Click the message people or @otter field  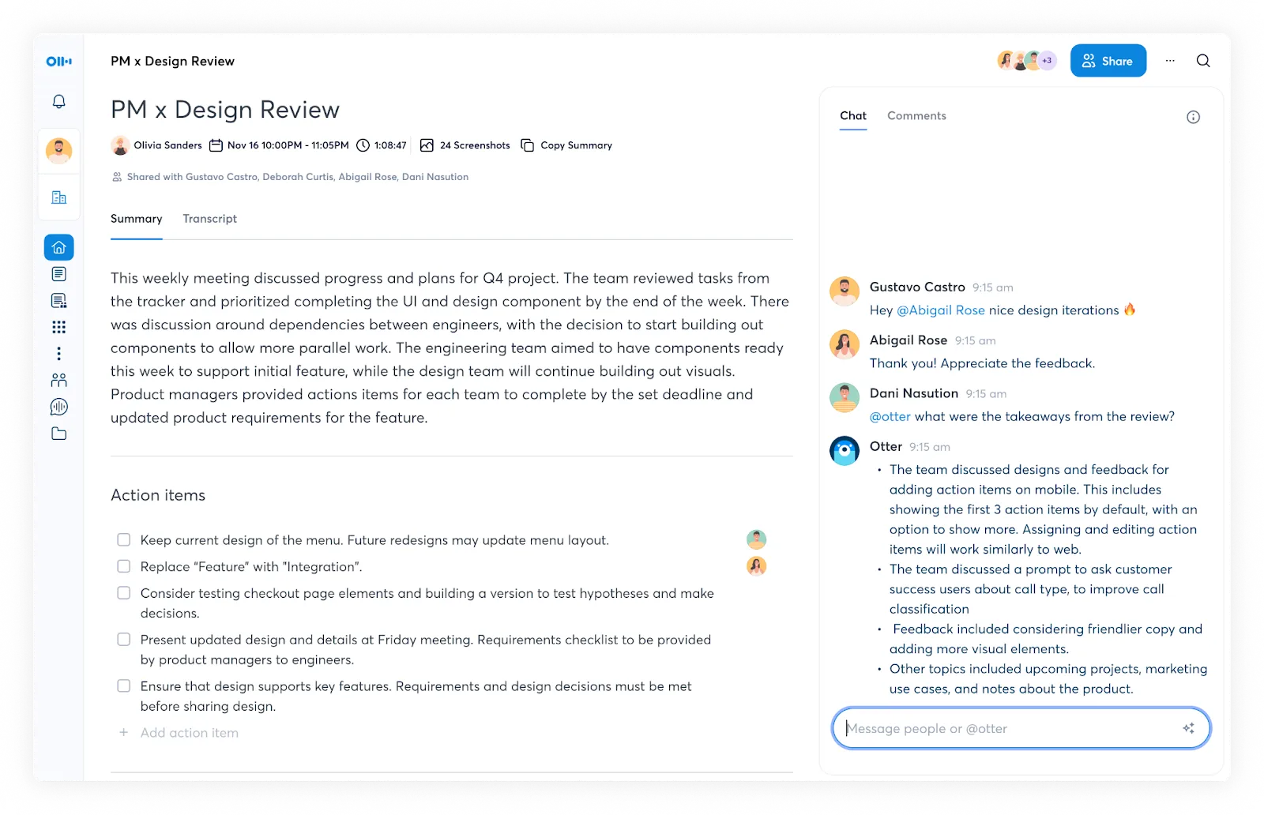pos(1021,728)
